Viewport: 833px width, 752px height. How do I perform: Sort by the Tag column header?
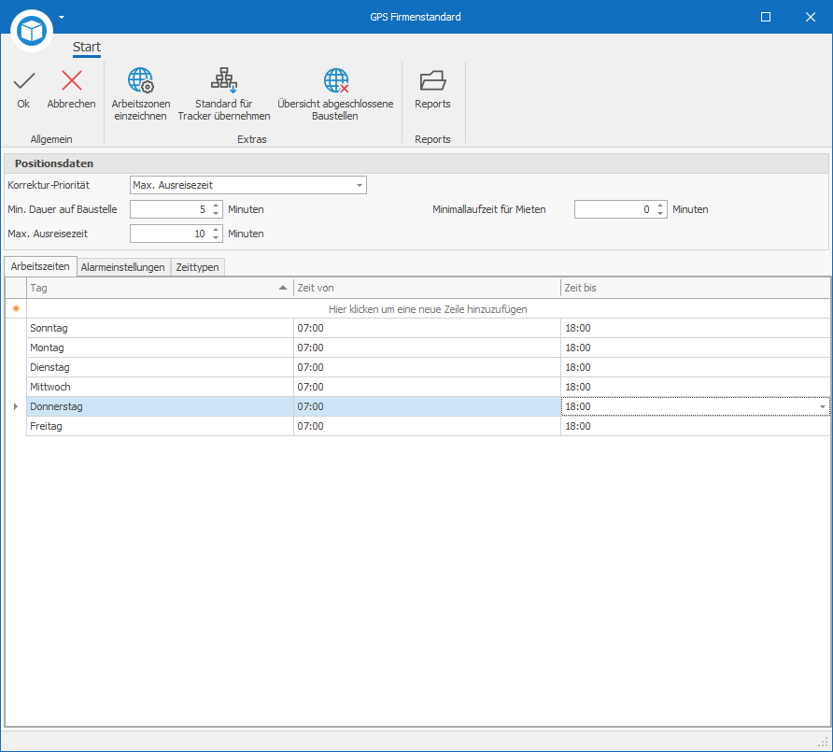pos(160,288)
